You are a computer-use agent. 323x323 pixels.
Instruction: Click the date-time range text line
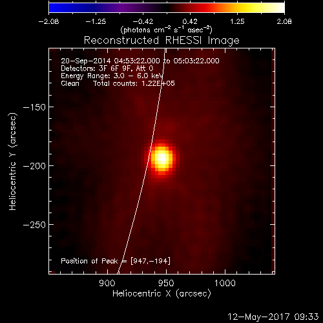140,61
